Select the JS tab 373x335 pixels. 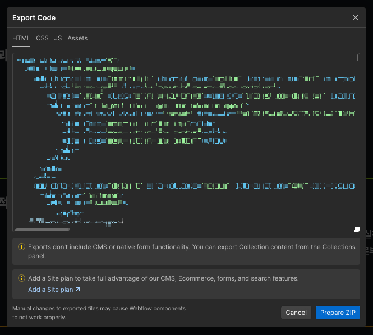58,38
